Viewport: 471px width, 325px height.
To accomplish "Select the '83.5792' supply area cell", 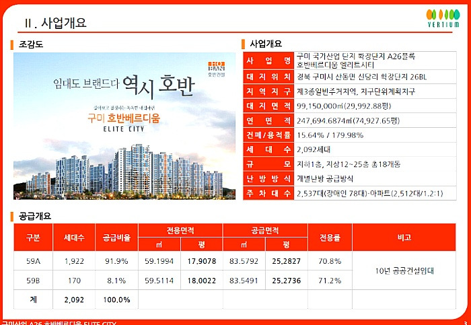I will 244,261.
